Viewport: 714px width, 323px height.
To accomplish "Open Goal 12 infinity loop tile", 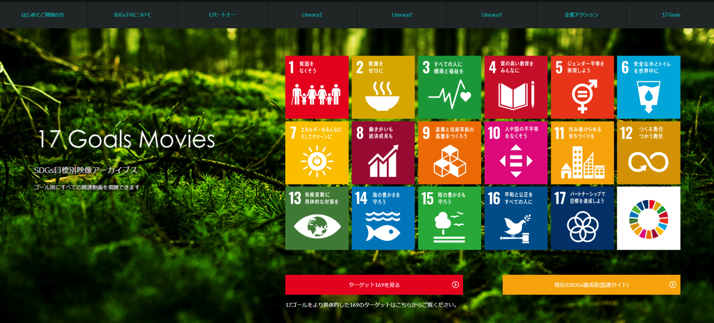I will [648, 153].
